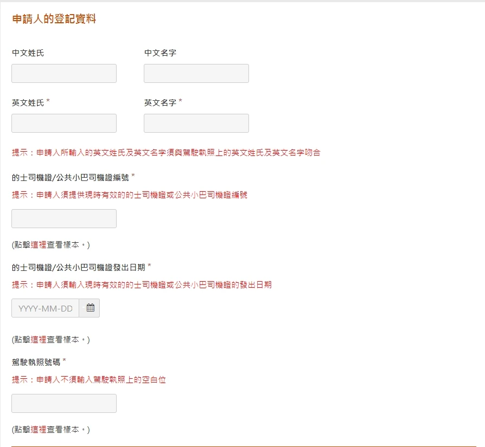Select the hint ending 司機證的發出日期
485x447 pixels.
pyautogui.click(x=142, y=285)
